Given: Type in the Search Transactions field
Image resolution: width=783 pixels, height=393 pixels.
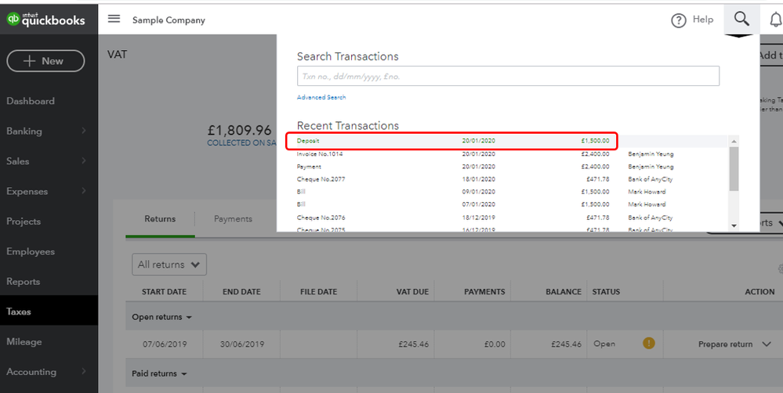Looking at the screenshot, I should point(508,76).
